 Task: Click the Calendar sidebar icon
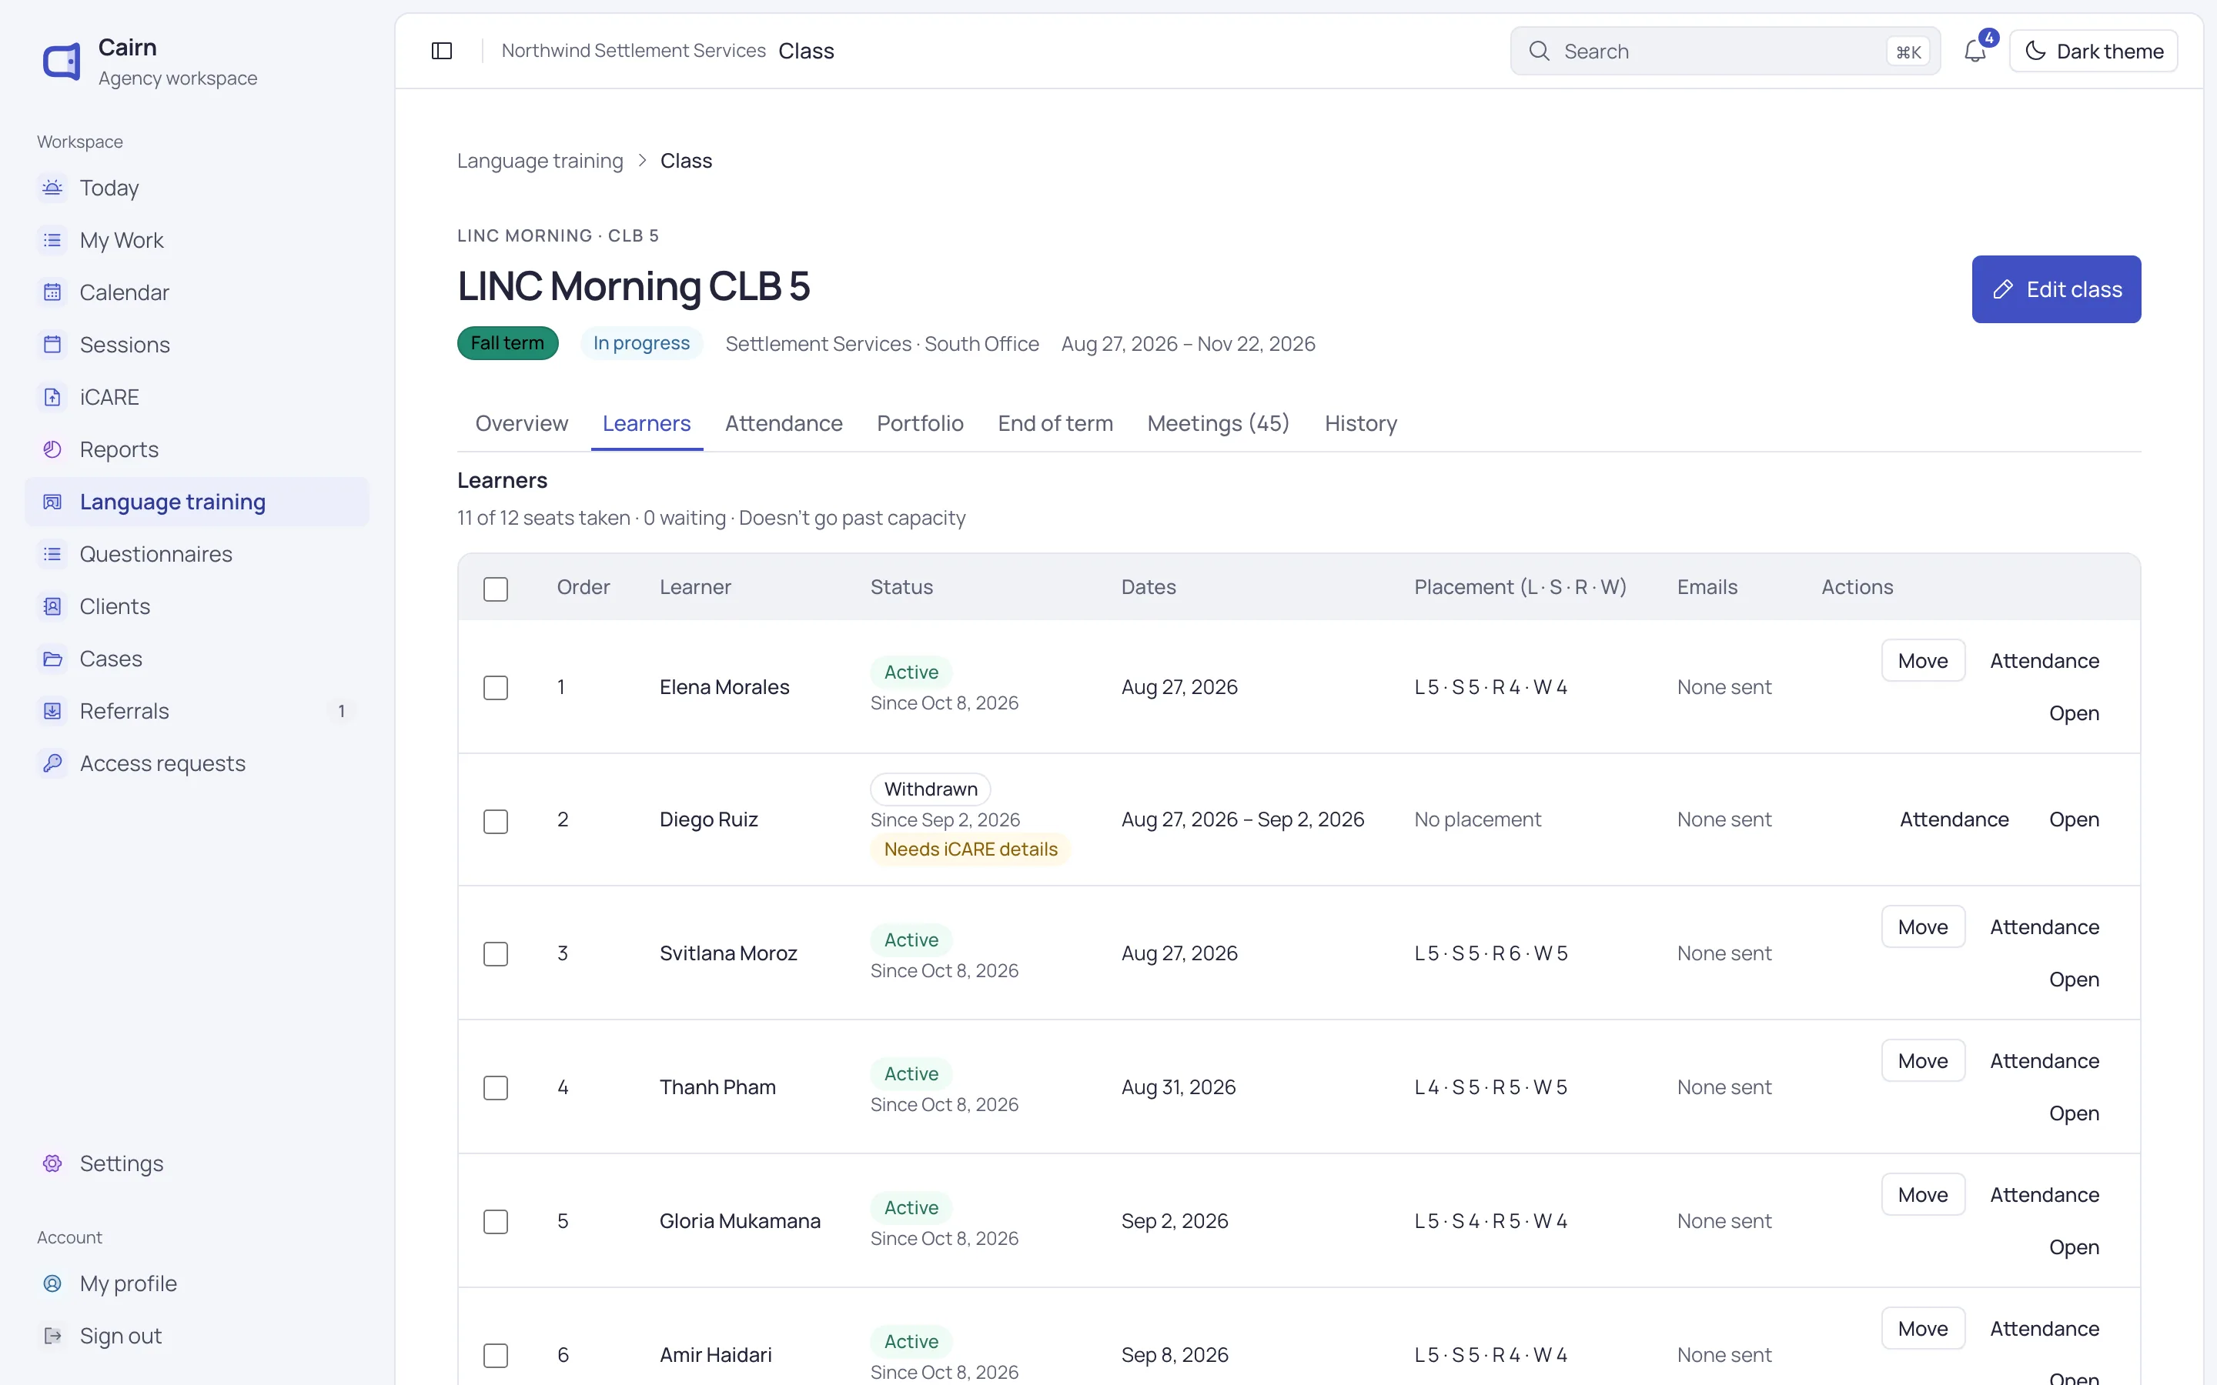coord(52,292)
